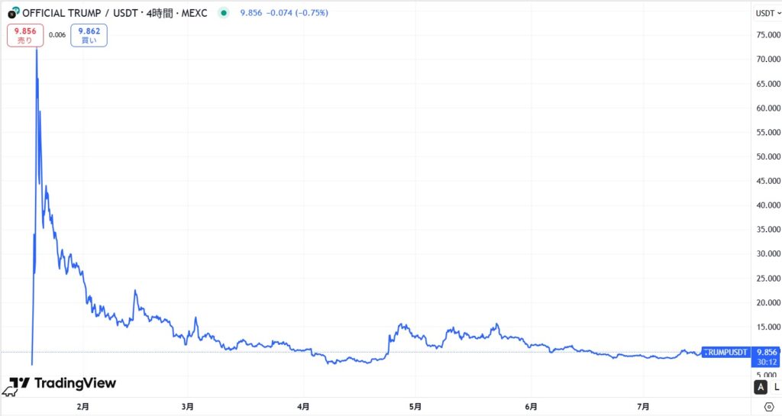This screenshot has height=416, width=782.
Task: Click the TradingView logo
Action: pyautogui.click(x=63, y=383)
